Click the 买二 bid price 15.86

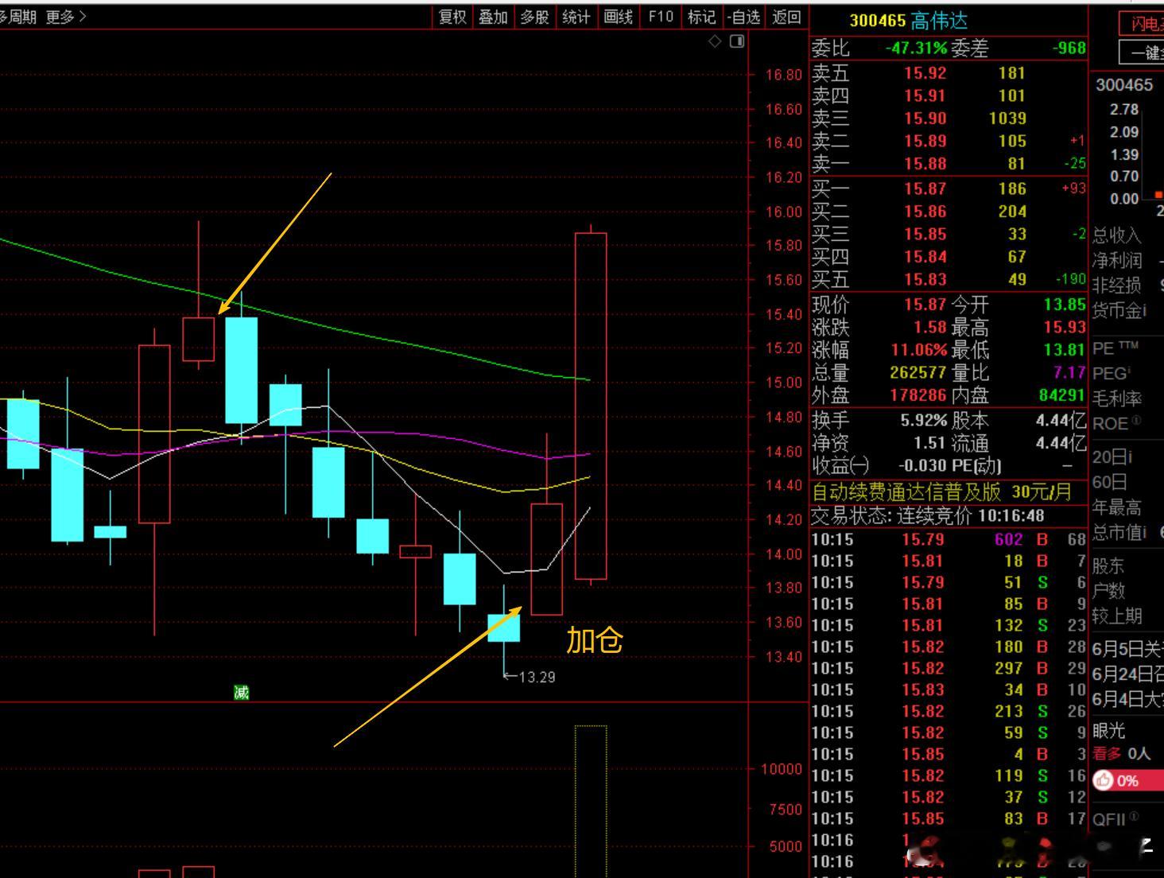coord(925,212)
